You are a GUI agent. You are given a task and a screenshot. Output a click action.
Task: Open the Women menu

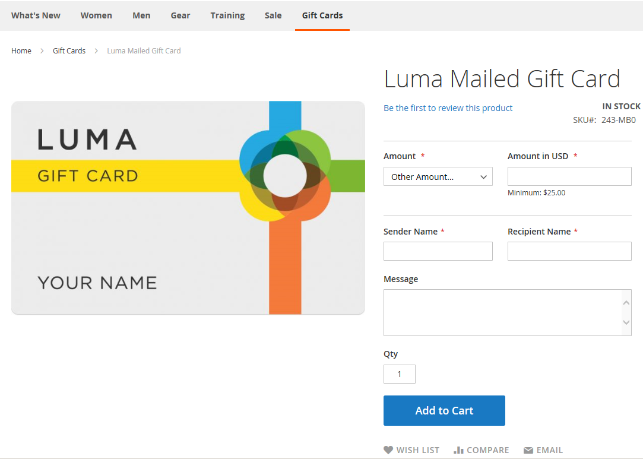tap(96, 15)
